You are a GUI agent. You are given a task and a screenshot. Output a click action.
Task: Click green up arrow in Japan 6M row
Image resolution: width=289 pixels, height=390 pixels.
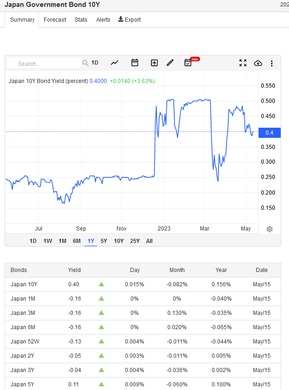[101, 327]
